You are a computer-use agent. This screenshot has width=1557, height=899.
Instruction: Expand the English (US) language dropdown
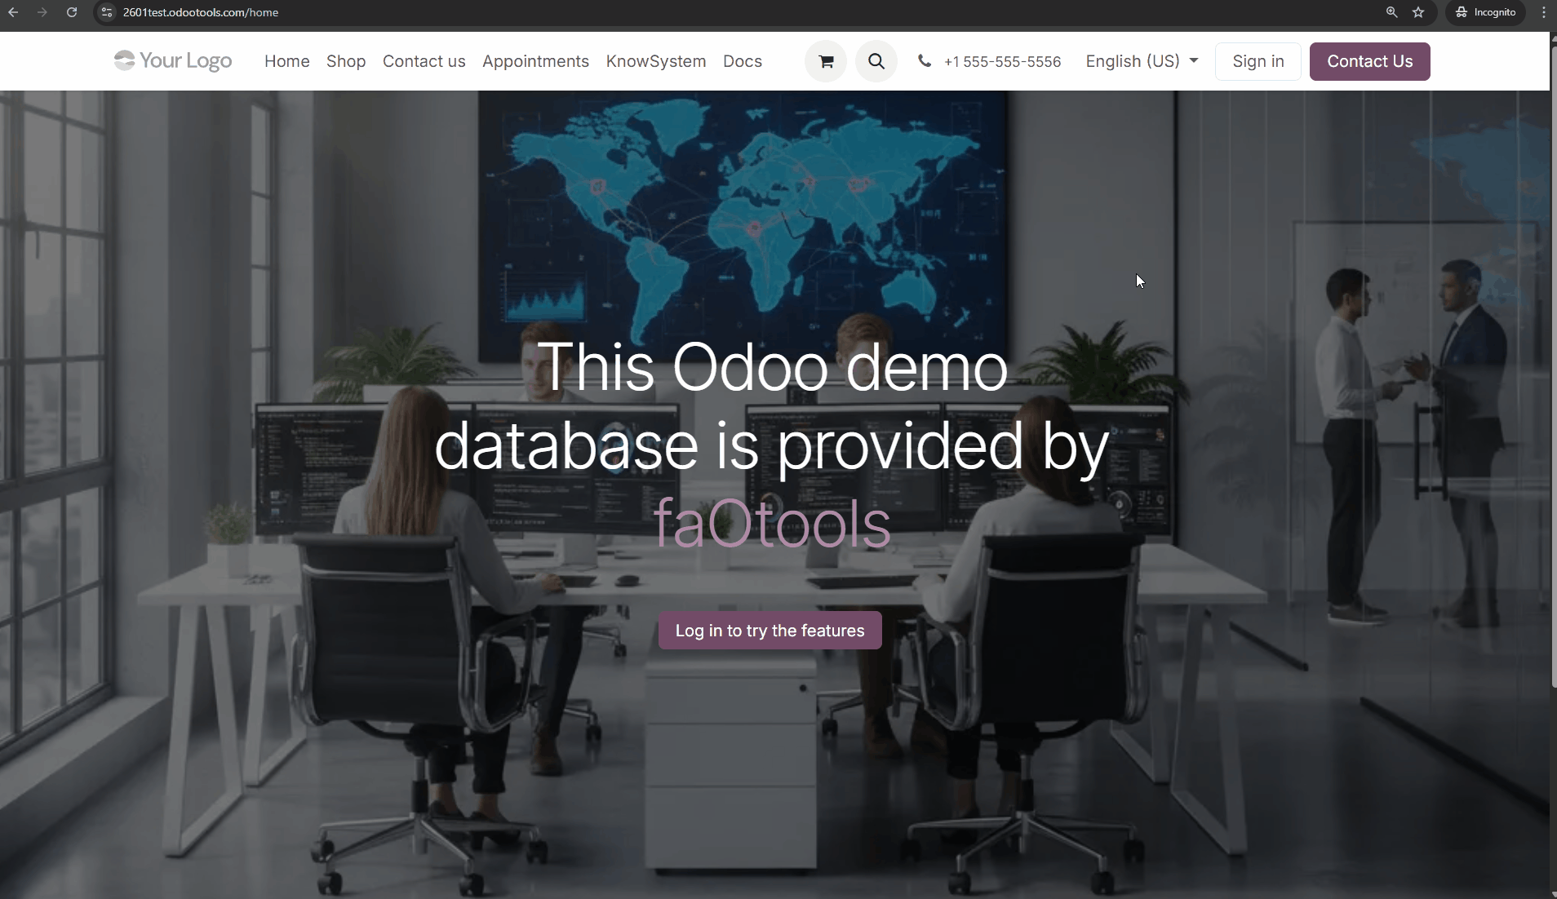(1142, 61)
